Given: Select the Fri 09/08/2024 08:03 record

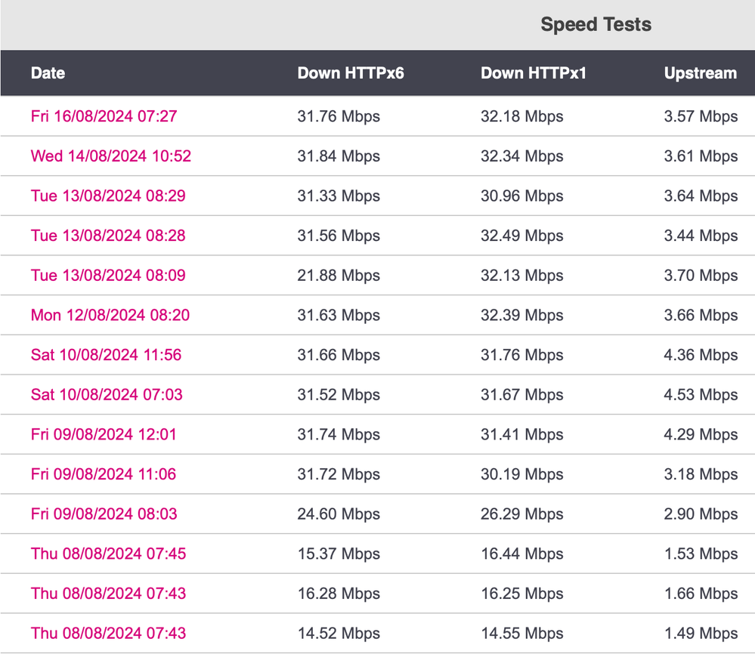Looking at the screenshot, I should coord(104,514).
